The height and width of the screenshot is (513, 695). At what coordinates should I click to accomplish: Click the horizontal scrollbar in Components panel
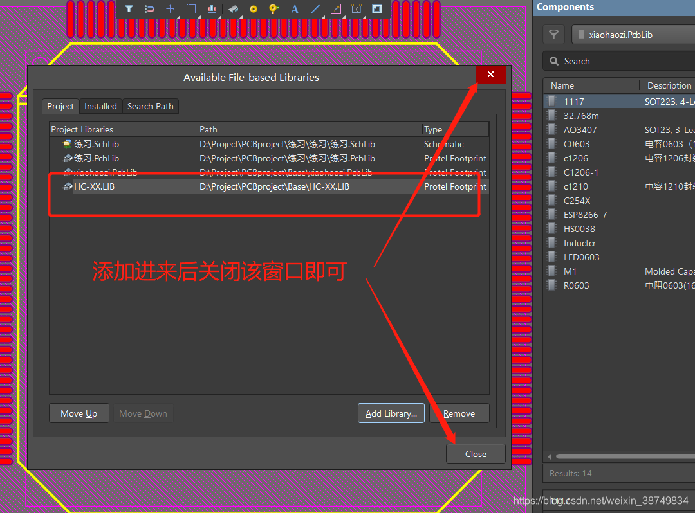pos(625,456)
